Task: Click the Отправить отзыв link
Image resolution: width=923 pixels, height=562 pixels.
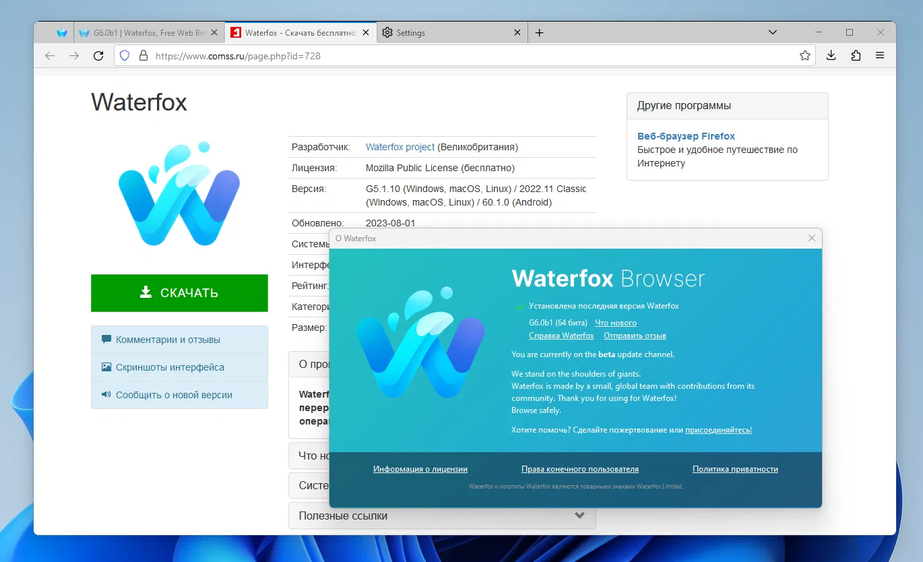Action: point(635,336)
